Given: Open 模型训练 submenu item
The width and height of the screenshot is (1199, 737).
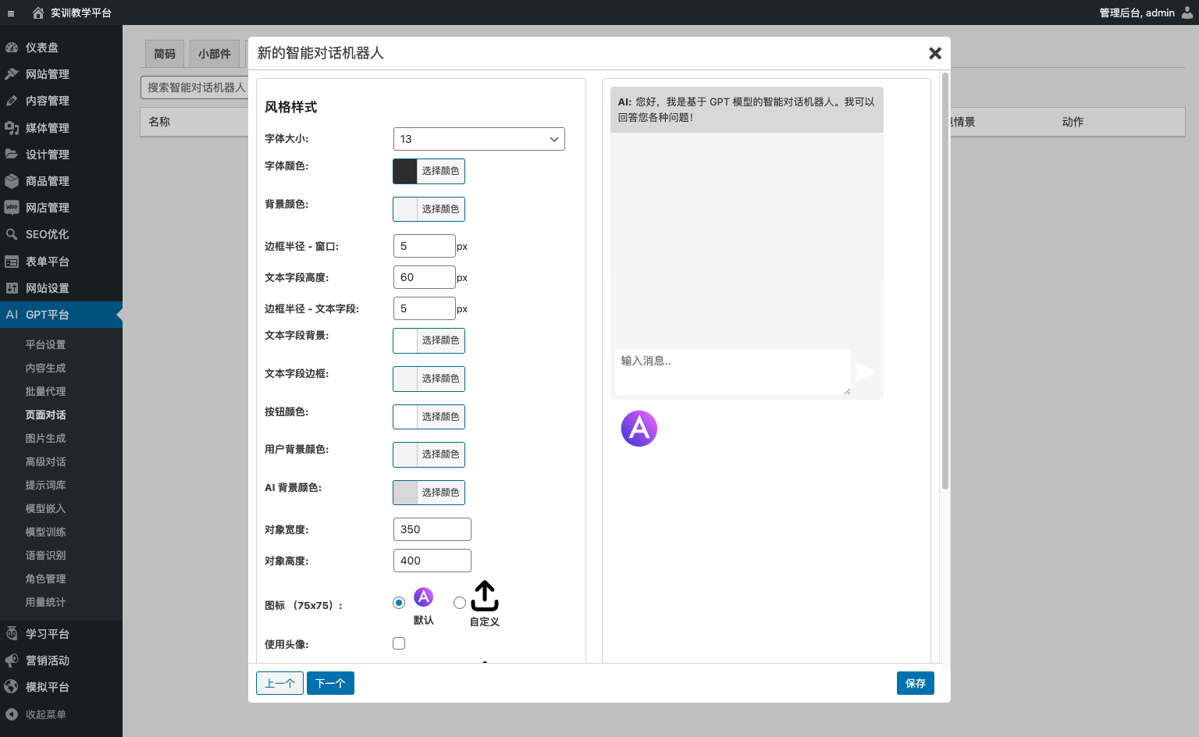Looking at the screenshot, I should pyautogui.click(x=45, y=532).
